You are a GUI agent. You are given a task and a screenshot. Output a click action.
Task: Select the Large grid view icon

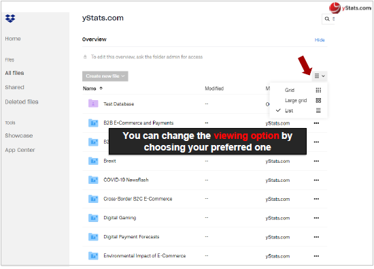[318, 100]
